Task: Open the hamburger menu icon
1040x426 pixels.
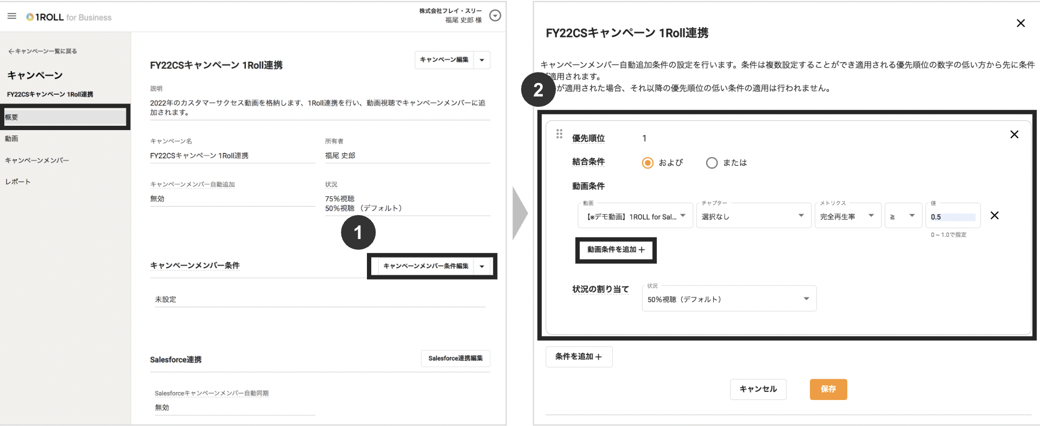Action: [x=11, y=16]
